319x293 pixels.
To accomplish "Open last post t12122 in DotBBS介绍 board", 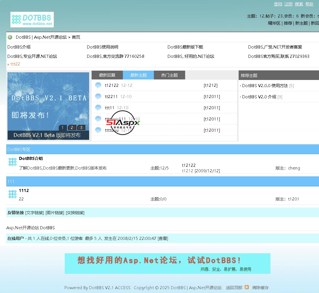I will pos(189,165).
